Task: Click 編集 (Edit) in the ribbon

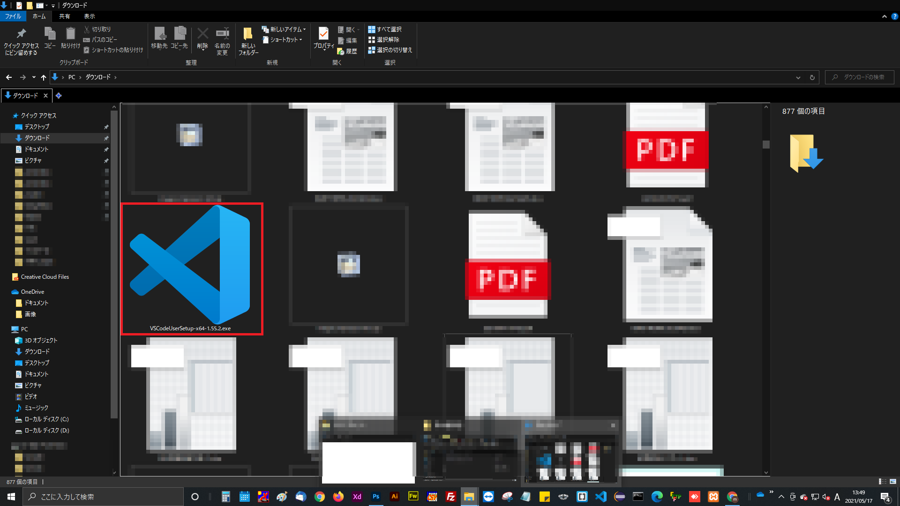Action: tap(348, 40)
